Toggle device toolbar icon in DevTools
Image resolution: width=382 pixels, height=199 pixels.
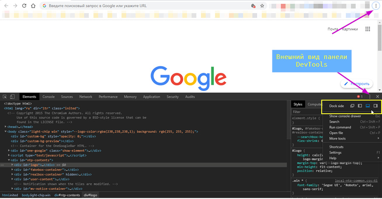coord(12,97)
